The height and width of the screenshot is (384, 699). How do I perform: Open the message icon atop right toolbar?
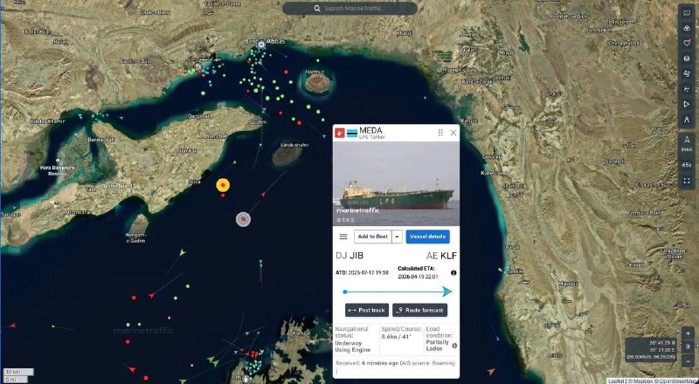(x=687, y=13)
